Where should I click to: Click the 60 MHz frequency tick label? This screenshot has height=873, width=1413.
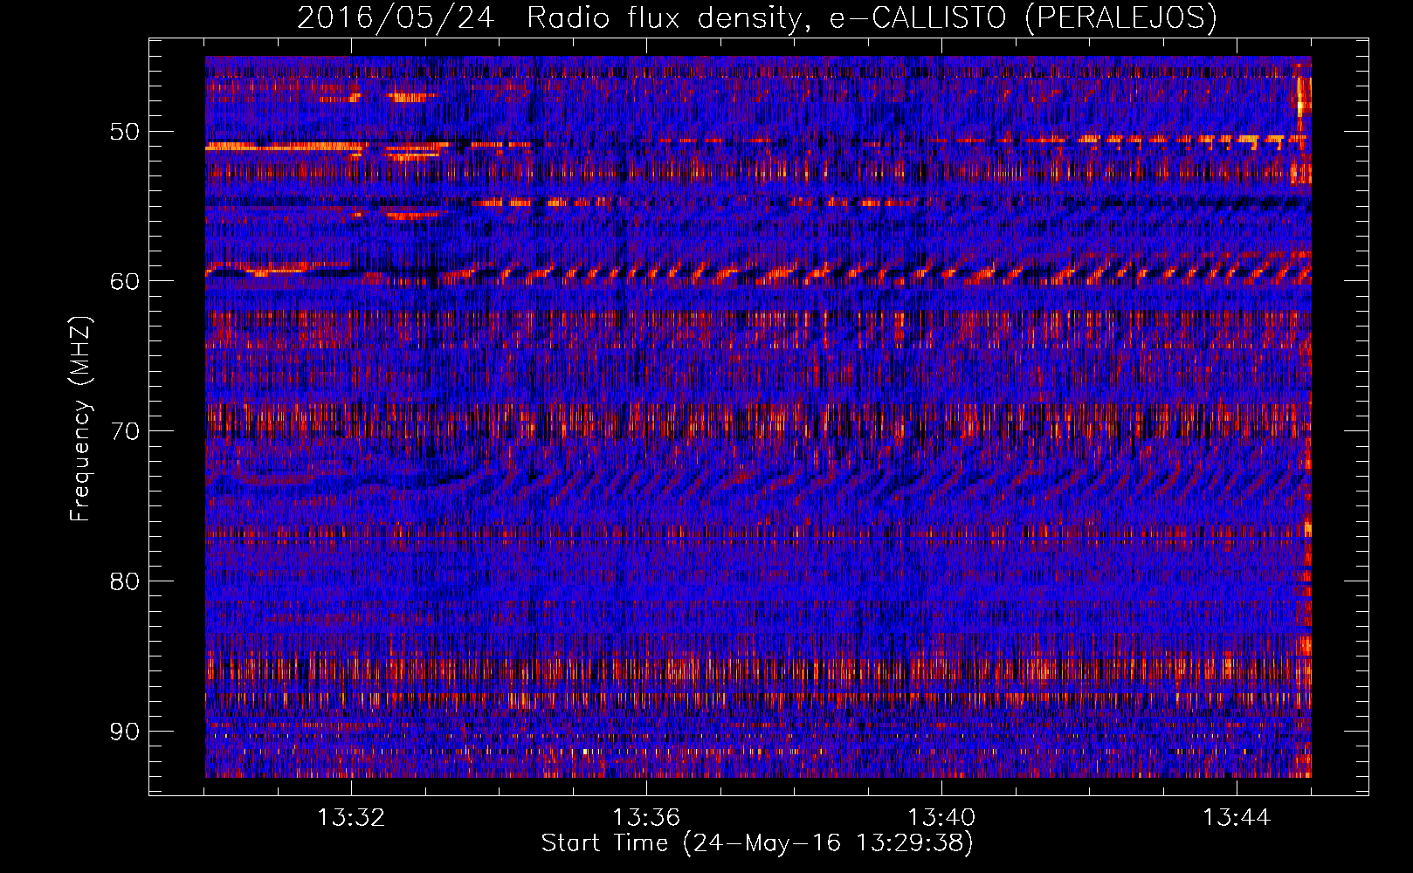(125, 281)
